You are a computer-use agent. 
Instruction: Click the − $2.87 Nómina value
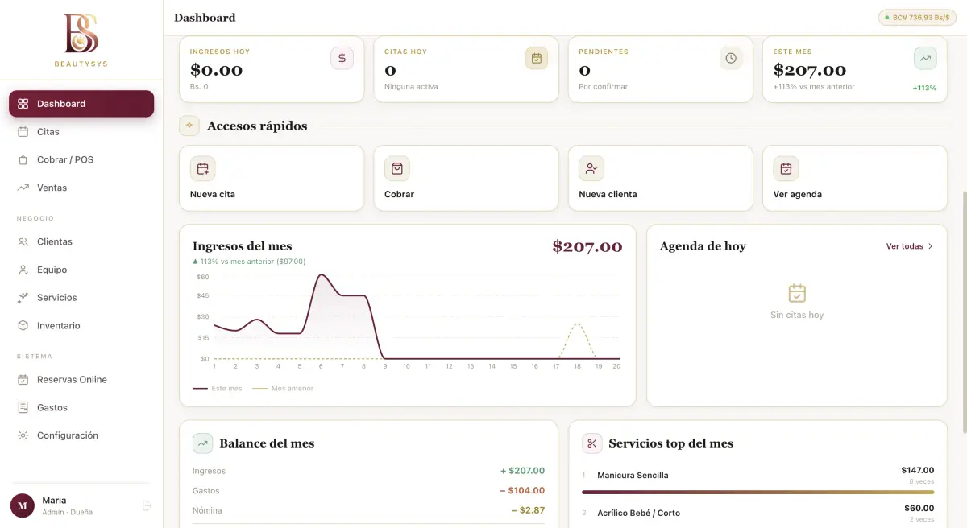click(528, 511)
